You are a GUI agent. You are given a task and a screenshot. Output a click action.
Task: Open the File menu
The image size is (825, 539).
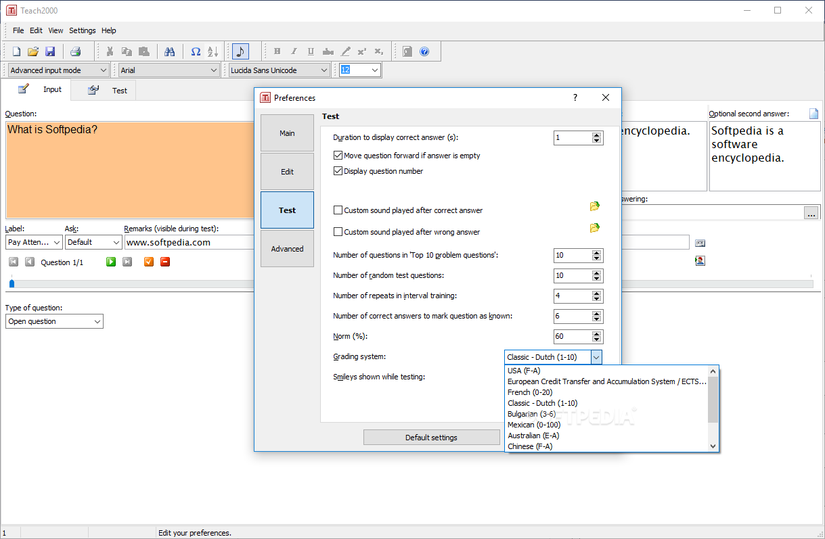tap(18, 30)
